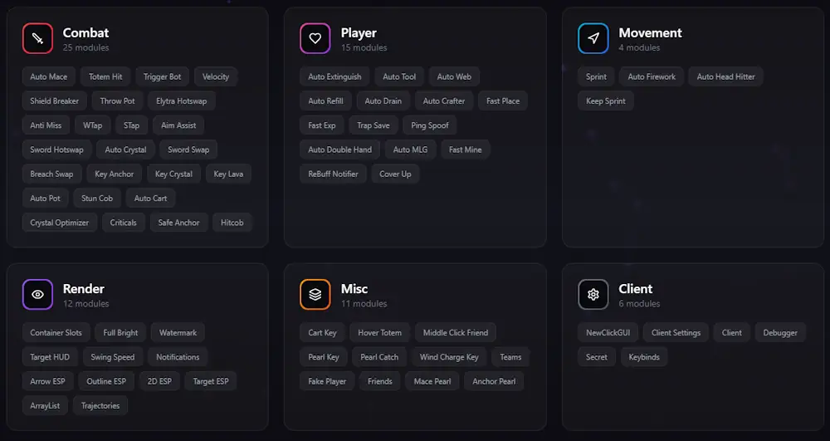Click the Ping Spoof module

(x=429, y=125)
